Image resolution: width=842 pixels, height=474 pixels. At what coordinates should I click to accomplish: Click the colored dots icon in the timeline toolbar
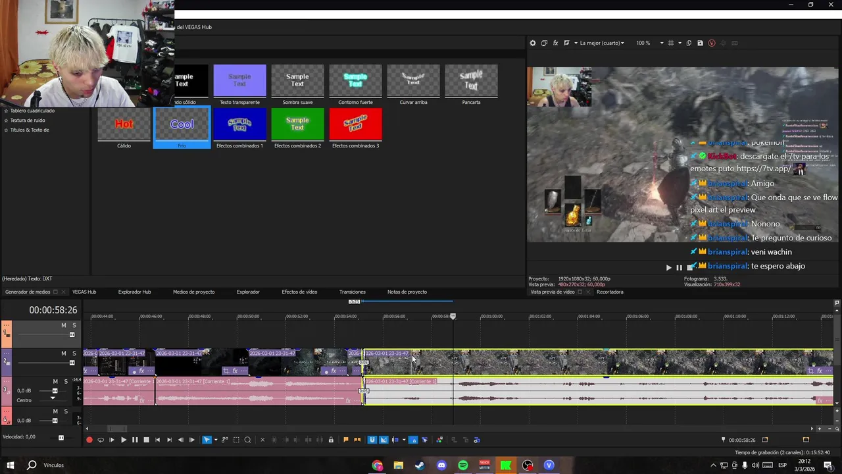439,440
